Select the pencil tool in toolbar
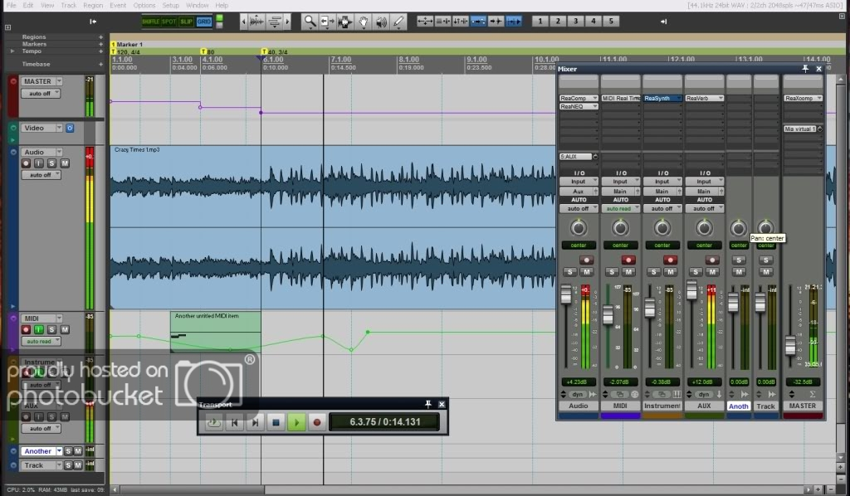This screenshot has height=496, width=850. [x=398, y=21]
